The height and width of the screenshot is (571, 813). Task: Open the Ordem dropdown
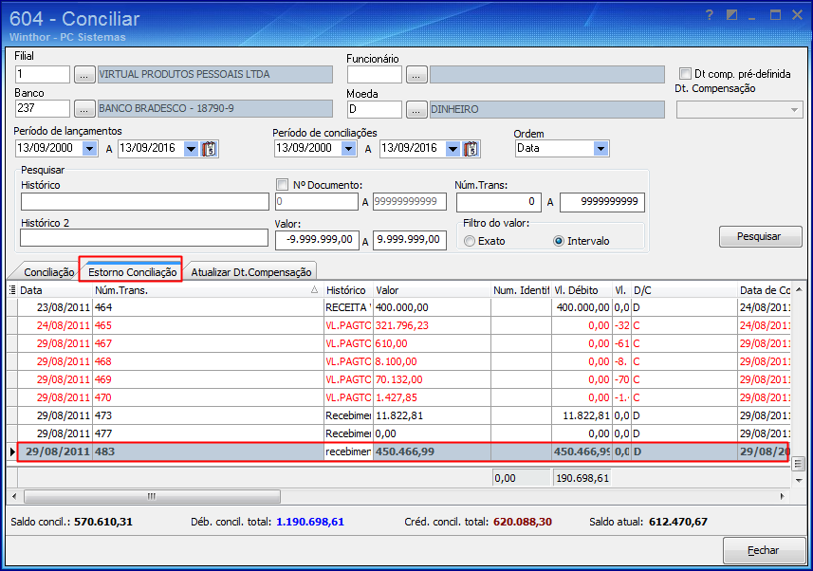tap(601, 148)
